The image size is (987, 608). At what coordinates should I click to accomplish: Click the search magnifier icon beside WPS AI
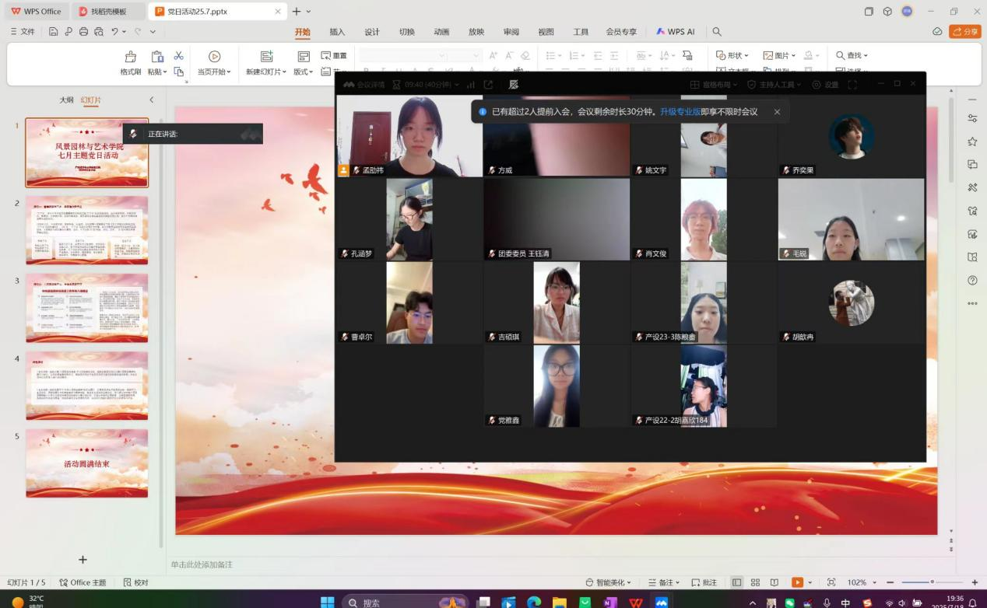(717, 32)
